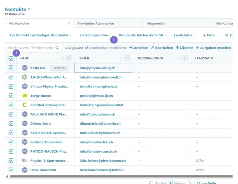
Task: Click Dijana Jelcic avatar icon
Action: [25, 123]
